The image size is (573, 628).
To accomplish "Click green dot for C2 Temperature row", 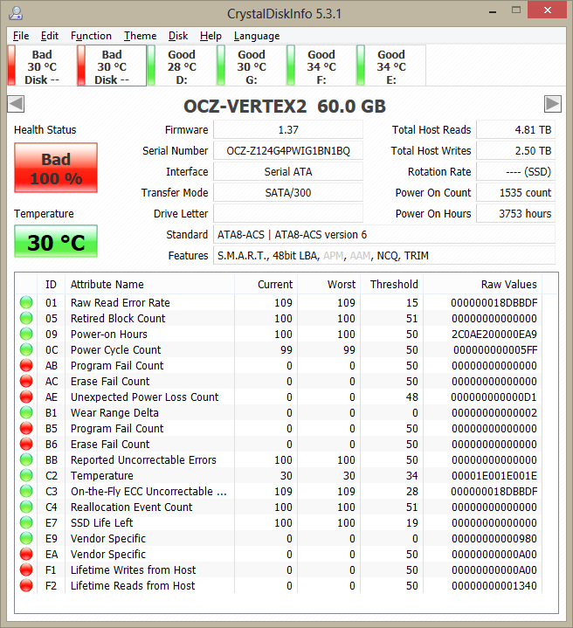I will click(26, 475).
